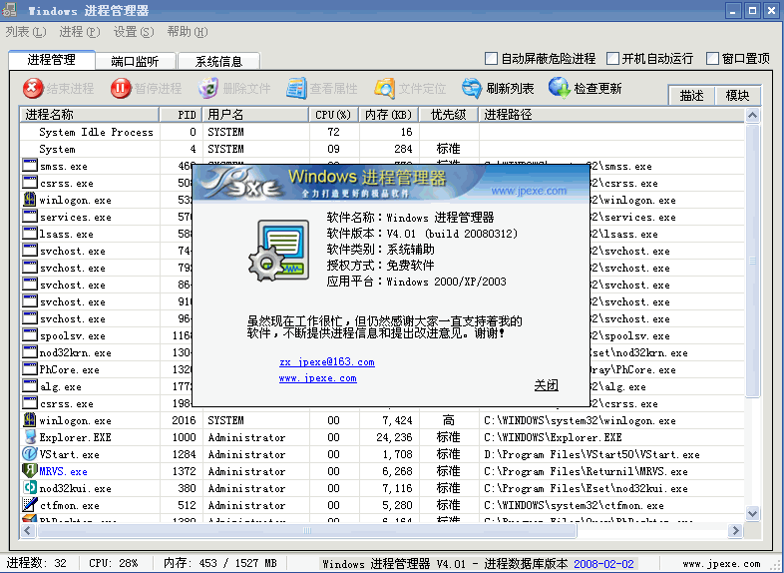Click the 进程数: 32 status bar entry
This screenshot has width=784, height=573.
click(36, 563)
